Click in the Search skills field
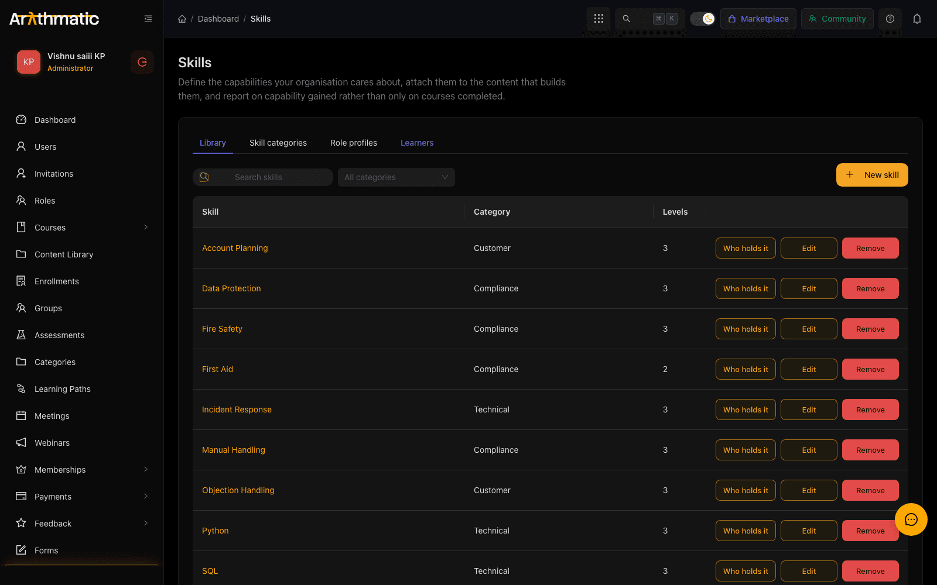This screenshot has height=585, width=937. (263, 177)
